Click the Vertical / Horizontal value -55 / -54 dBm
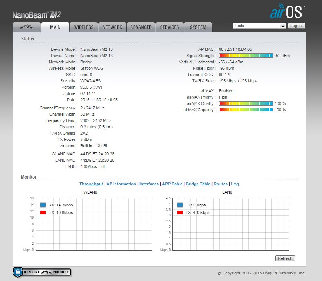The height and width of the screenshot is (281, 322). [x=231, y=62]
